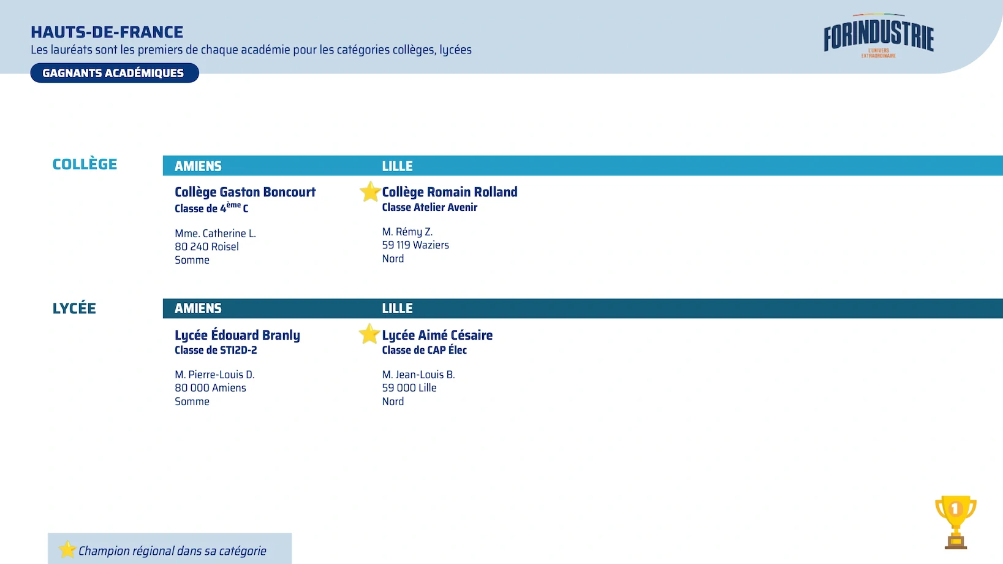Click the 80 000 Amiens address
The image size is (1003, 564).
[x=210, y=388]
